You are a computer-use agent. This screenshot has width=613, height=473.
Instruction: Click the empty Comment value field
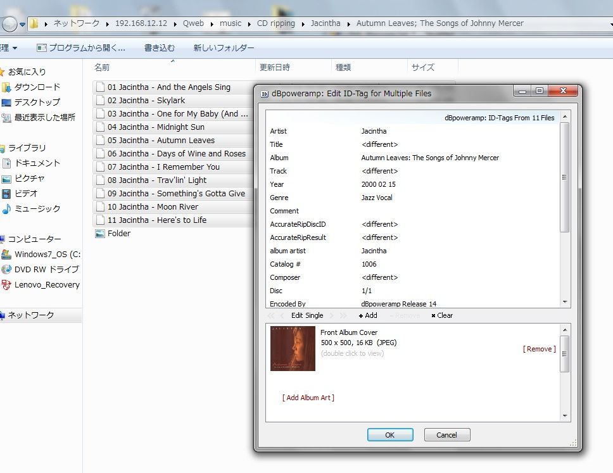[x=459, y=211]
